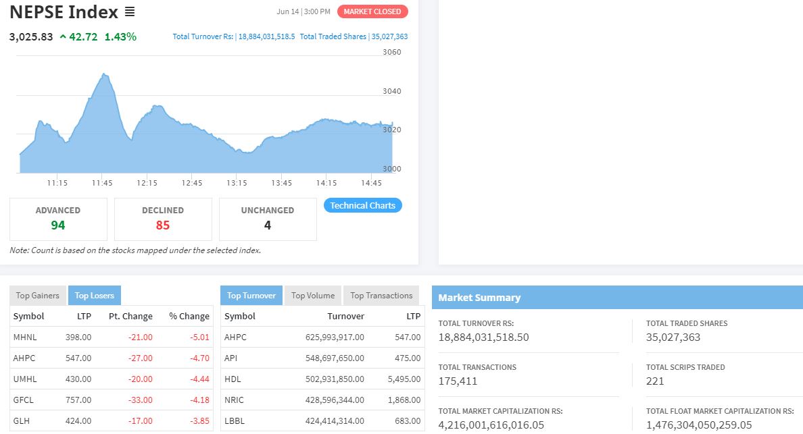
Task: Open the UMHL symbol row
Action: click(x=24, y=379)
